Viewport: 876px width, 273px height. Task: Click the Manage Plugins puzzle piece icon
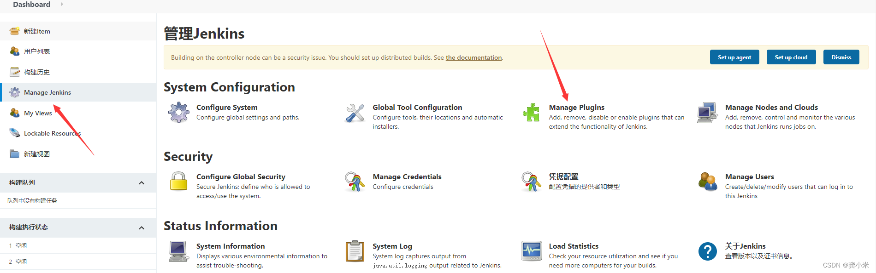(x=531, y=113)
